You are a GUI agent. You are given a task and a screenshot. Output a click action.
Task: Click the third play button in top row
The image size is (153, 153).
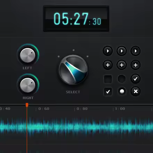(x=136, y=51)
